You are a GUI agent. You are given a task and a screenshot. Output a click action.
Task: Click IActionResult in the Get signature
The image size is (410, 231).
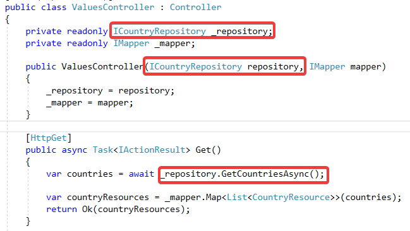pyautogui.click(x=152, y=150)
